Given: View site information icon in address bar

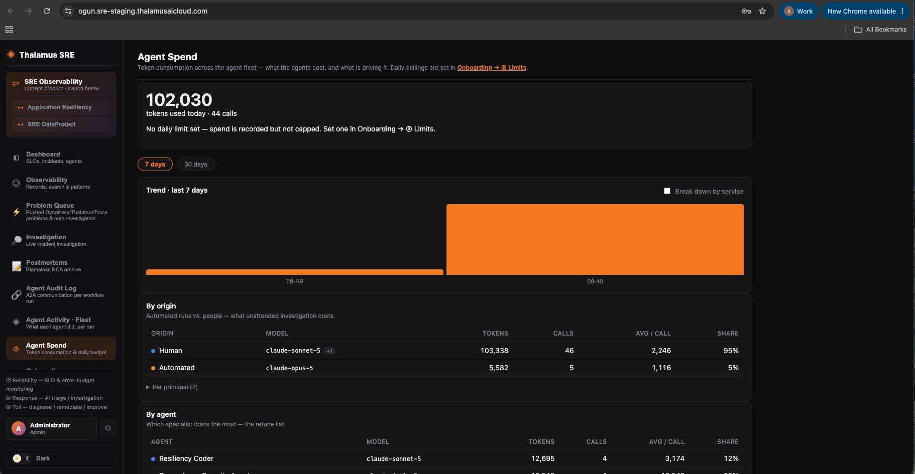Looking at the screenshot, I should click(x=68, y=11).
